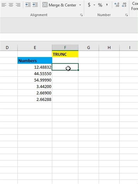Select column G header

coord(88,47)
